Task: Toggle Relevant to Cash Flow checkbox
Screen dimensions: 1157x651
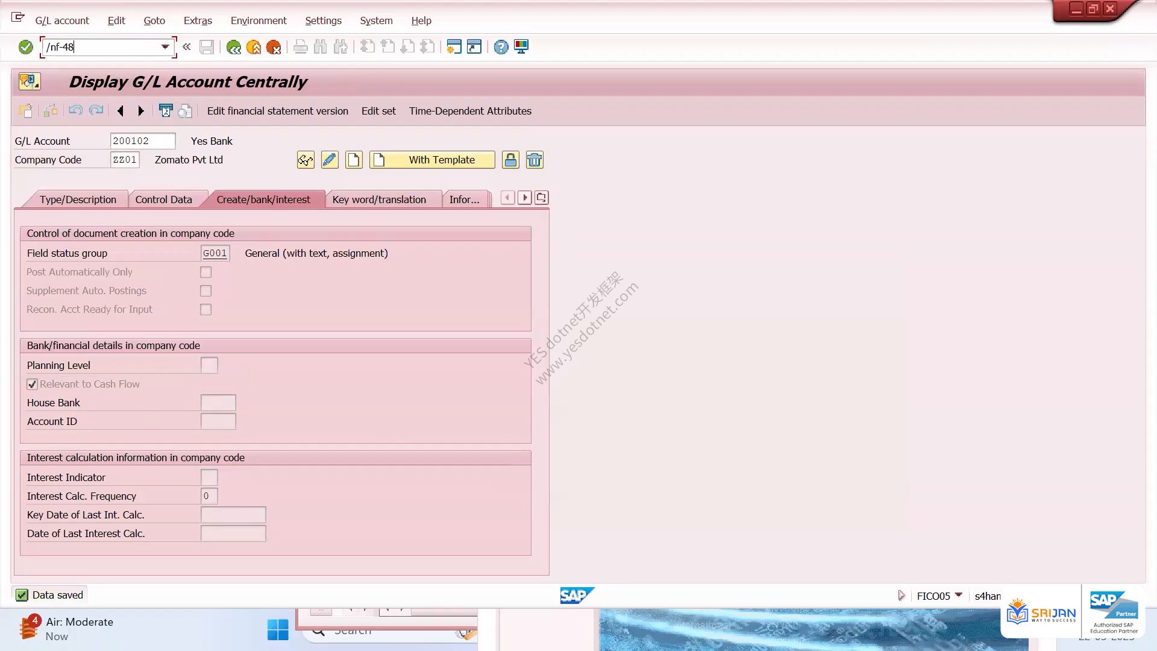Action: point(33,385)
